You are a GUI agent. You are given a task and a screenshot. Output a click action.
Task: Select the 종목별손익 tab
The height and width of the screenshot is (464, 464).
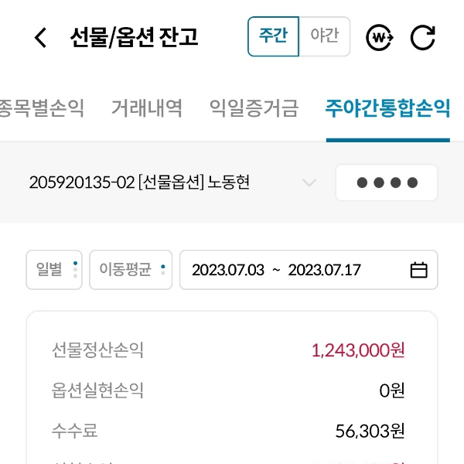pyautogui.click(x=42, y=108)
